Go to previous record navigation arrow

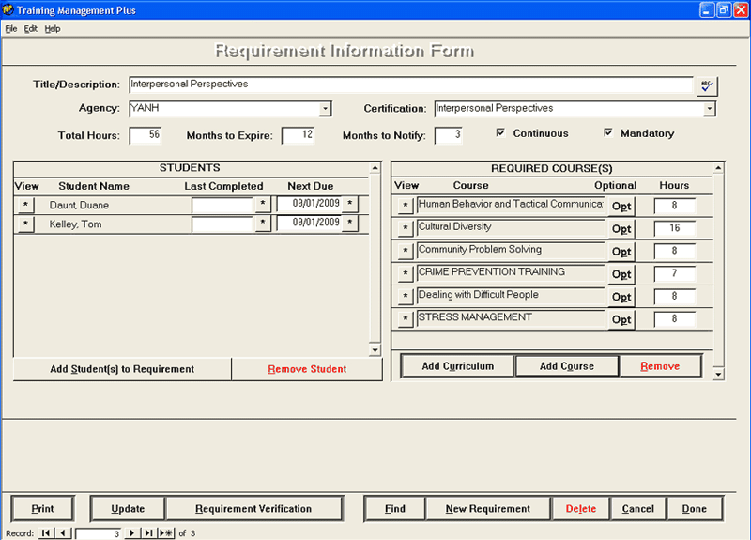click(62, 533)
